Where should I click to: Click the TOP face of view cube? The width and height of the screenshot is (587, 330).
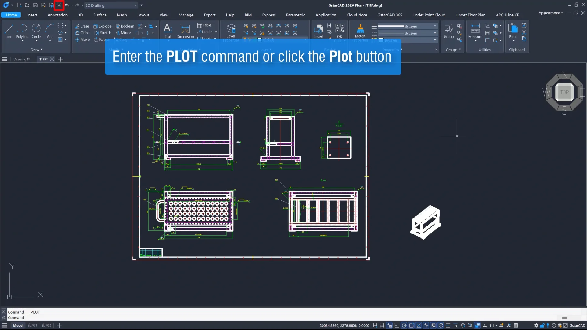[x=564, y=92]
